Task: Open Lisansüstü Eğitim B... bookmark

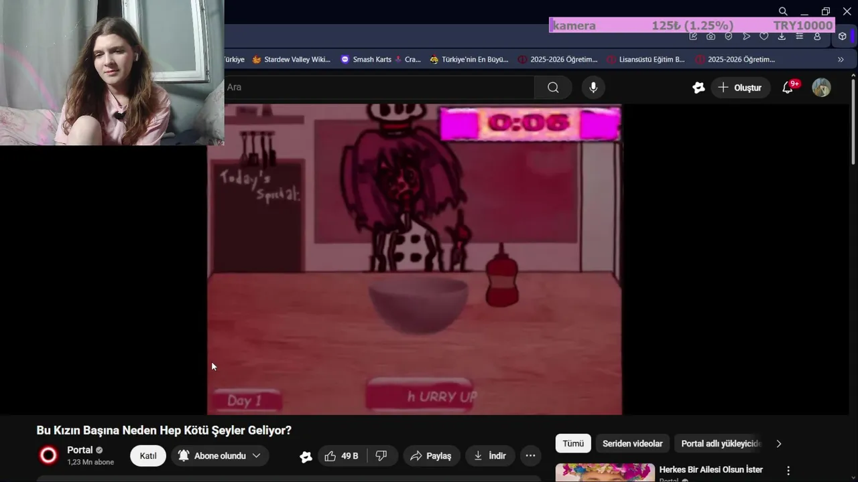Action: (646, 60)
